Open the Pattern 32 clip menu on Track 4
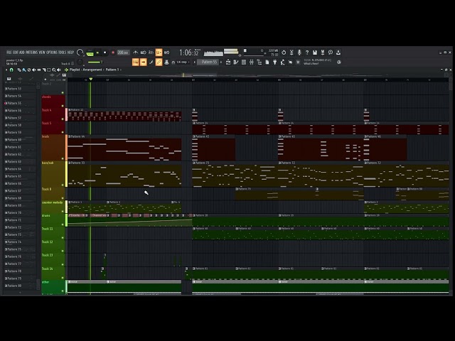Image resolution: width=455 pixels, height=341 pixels. tap(70, 110)
